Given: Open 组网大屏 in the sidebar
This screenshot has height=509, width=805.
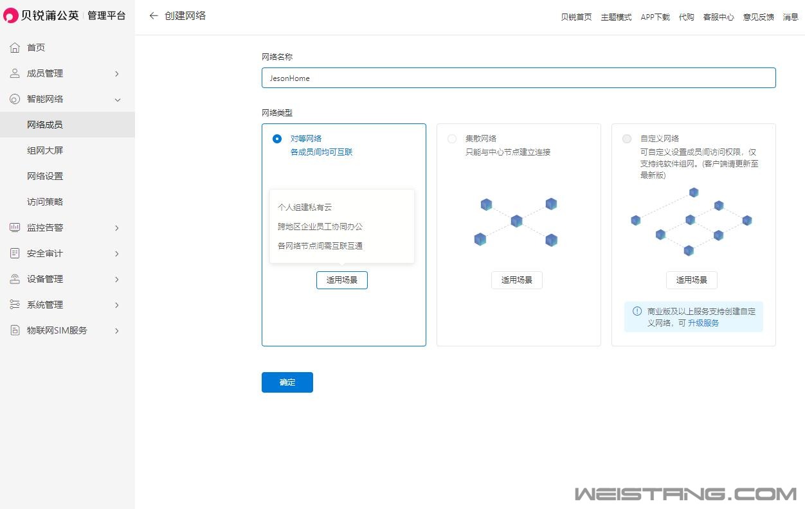Looking at the screenshot, I should point(45,150).
